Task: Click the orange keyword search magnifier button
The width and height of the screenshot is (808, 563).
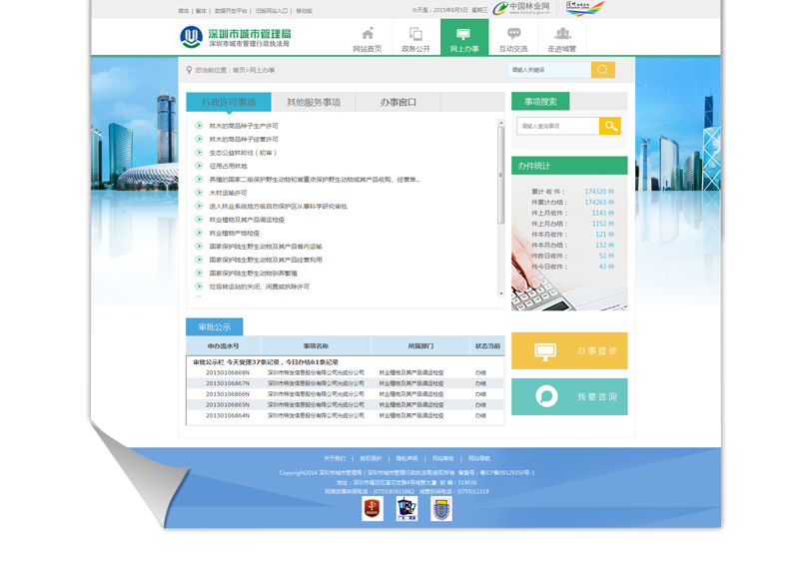Action: [x=602, y=70]
